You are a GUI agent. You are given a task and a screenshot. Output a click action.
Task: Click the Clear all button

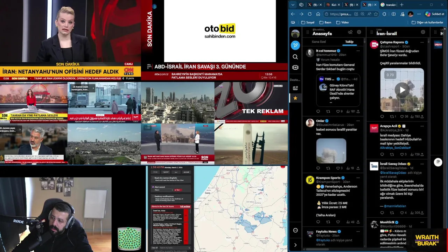[155, 248]
